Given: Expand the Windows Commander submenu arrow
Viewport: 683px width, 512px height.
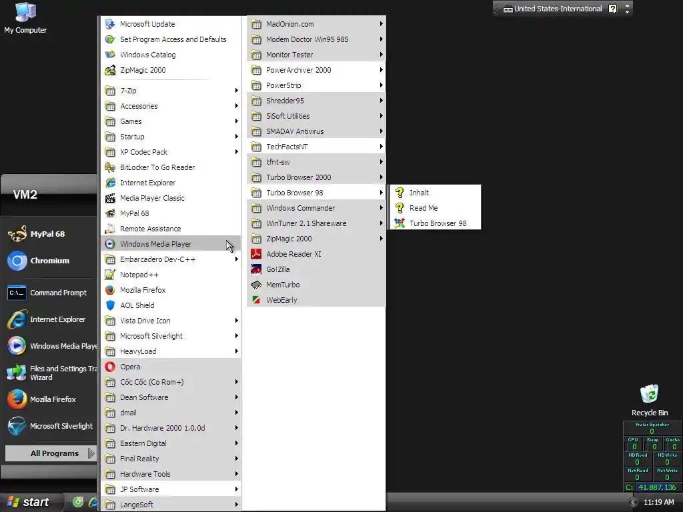Looking at the screenshot, I should pyautogui.click(x=381, y=208).
